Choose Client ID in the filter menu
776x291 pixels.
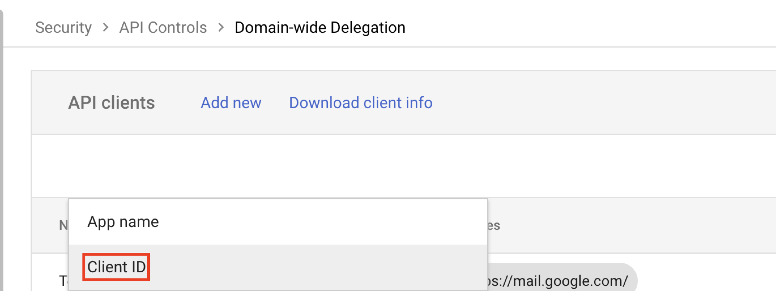coord(116,267)
